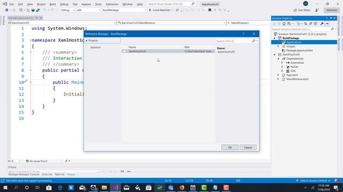Close the Reference Manager dialog
Screen dimensions: 343x192
[x=253, y=34]
